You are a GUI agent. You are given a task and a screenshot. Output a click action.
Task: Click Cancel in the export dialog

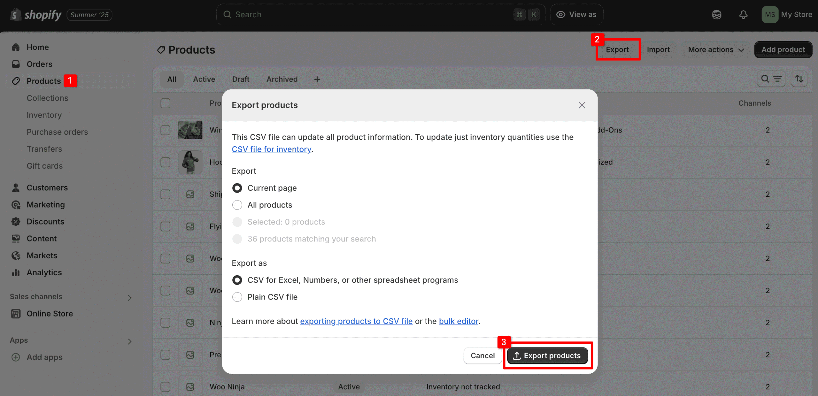482,356
